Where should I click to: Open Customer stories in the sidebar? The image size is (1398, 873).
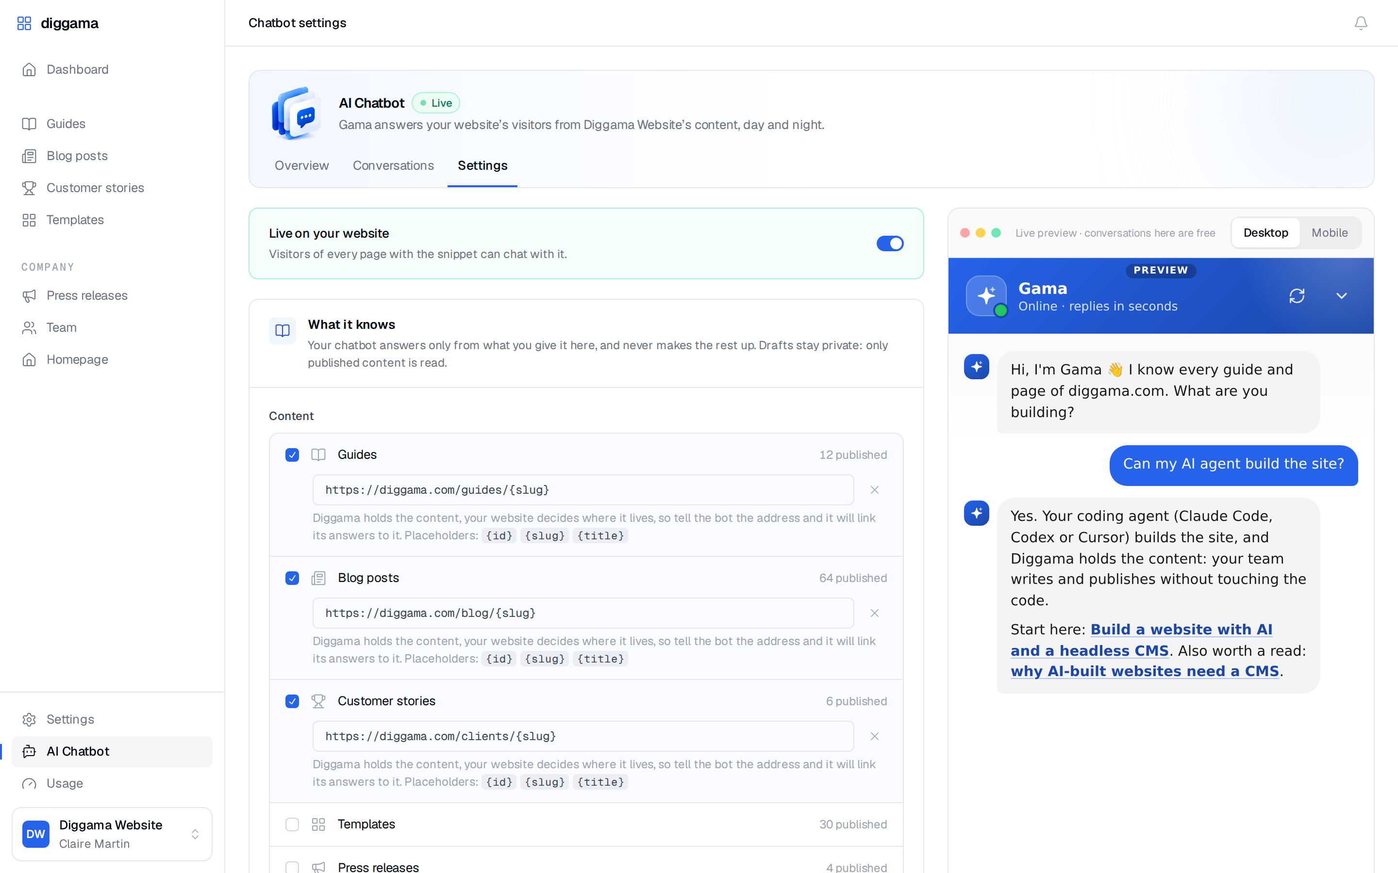[x=112, y=188]
